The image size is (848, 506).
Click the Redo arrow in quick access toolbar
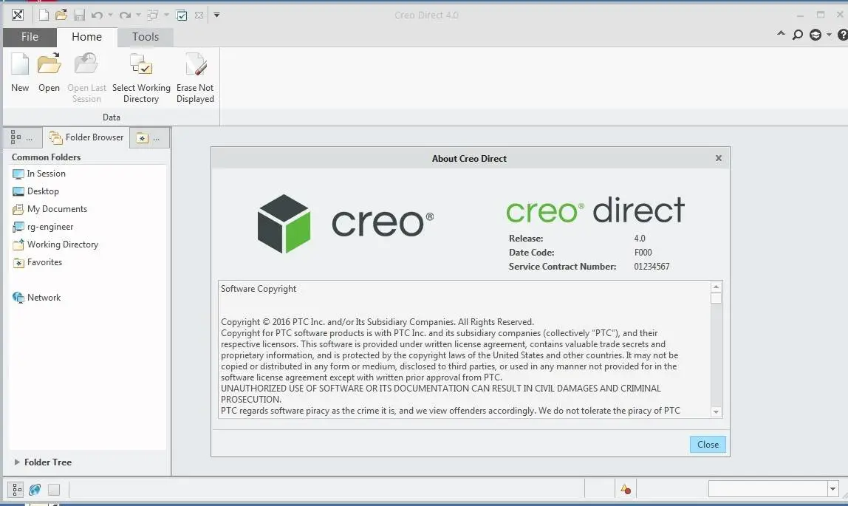click(125, 15)
